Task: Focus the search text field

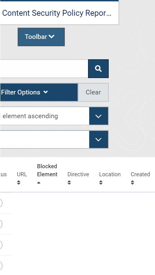Action: point(44,69)
